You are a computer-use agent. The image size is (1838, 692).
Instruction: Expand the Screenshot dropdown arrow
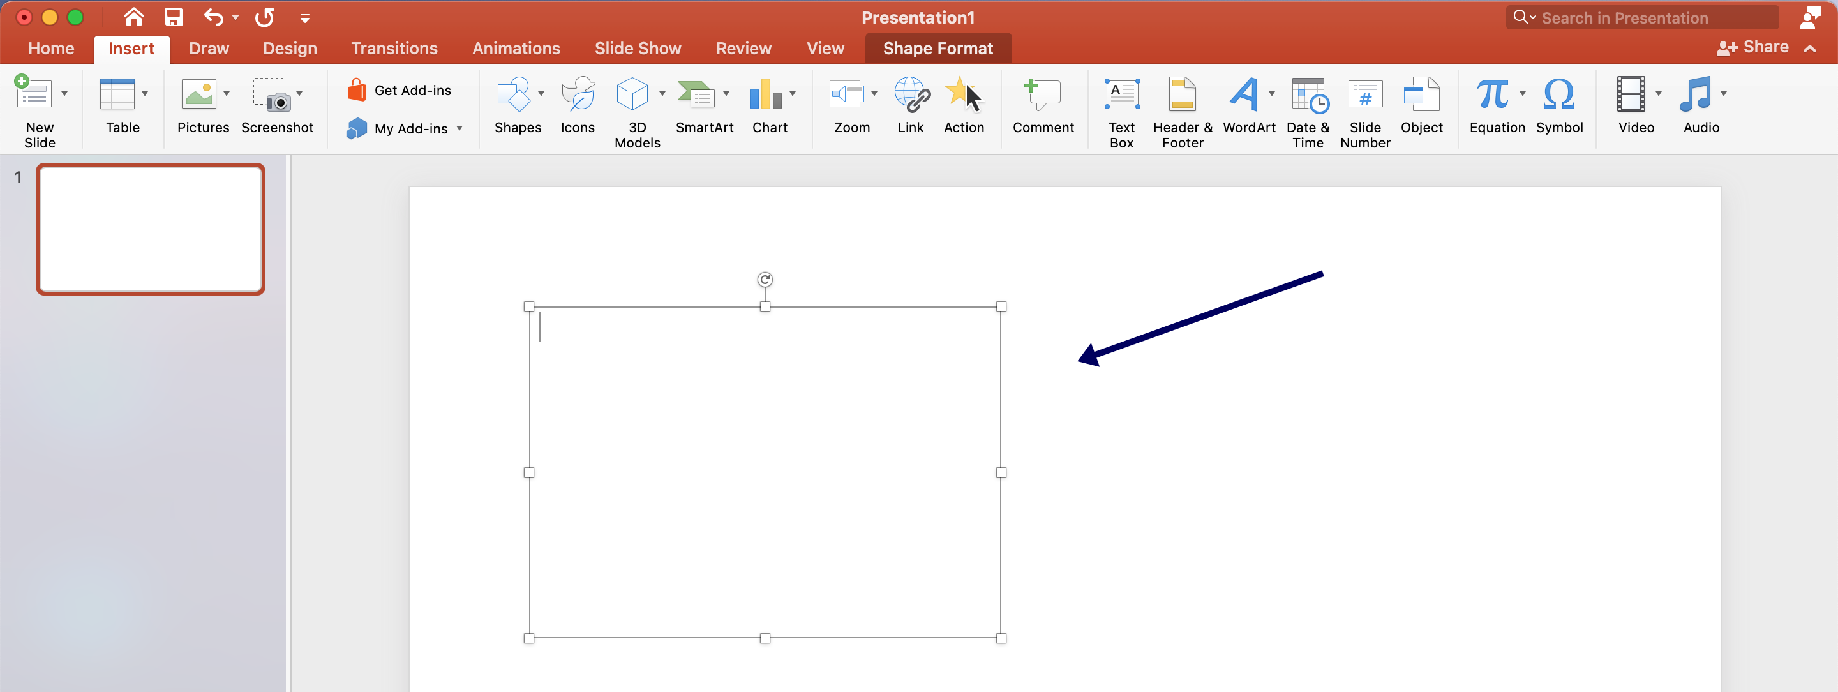[299, 93]
